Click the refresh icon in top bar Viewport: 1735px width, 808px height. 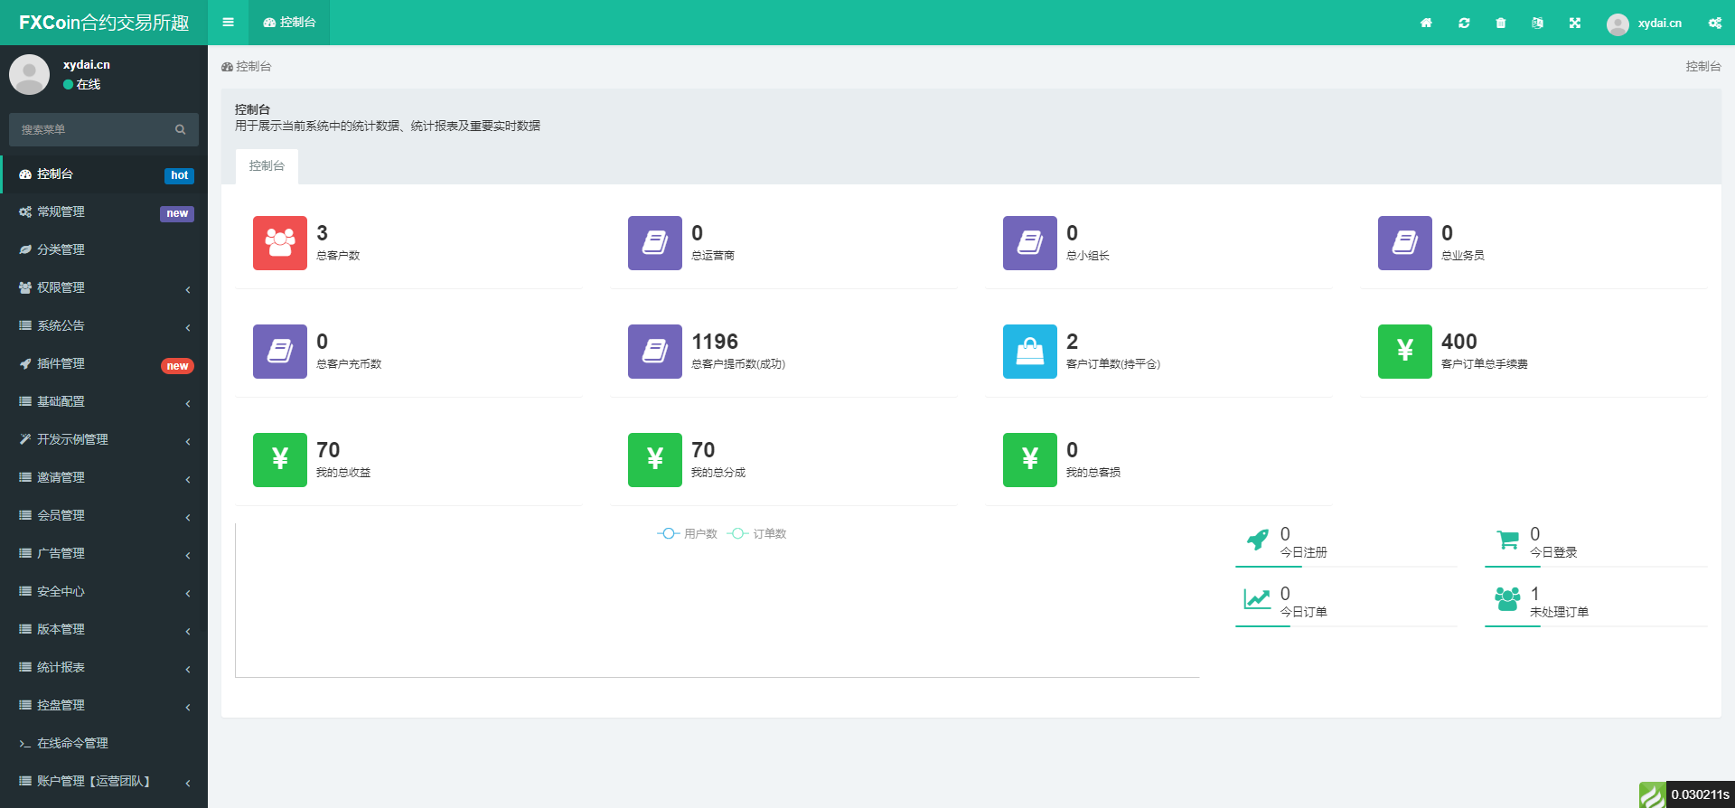coord(1464,23)
